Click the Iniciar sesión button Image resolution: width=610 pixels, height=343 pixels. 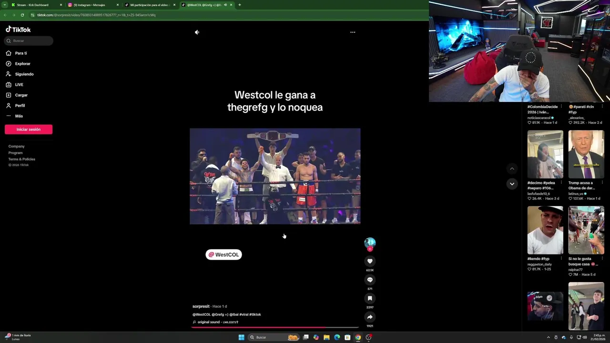[29, 130]
